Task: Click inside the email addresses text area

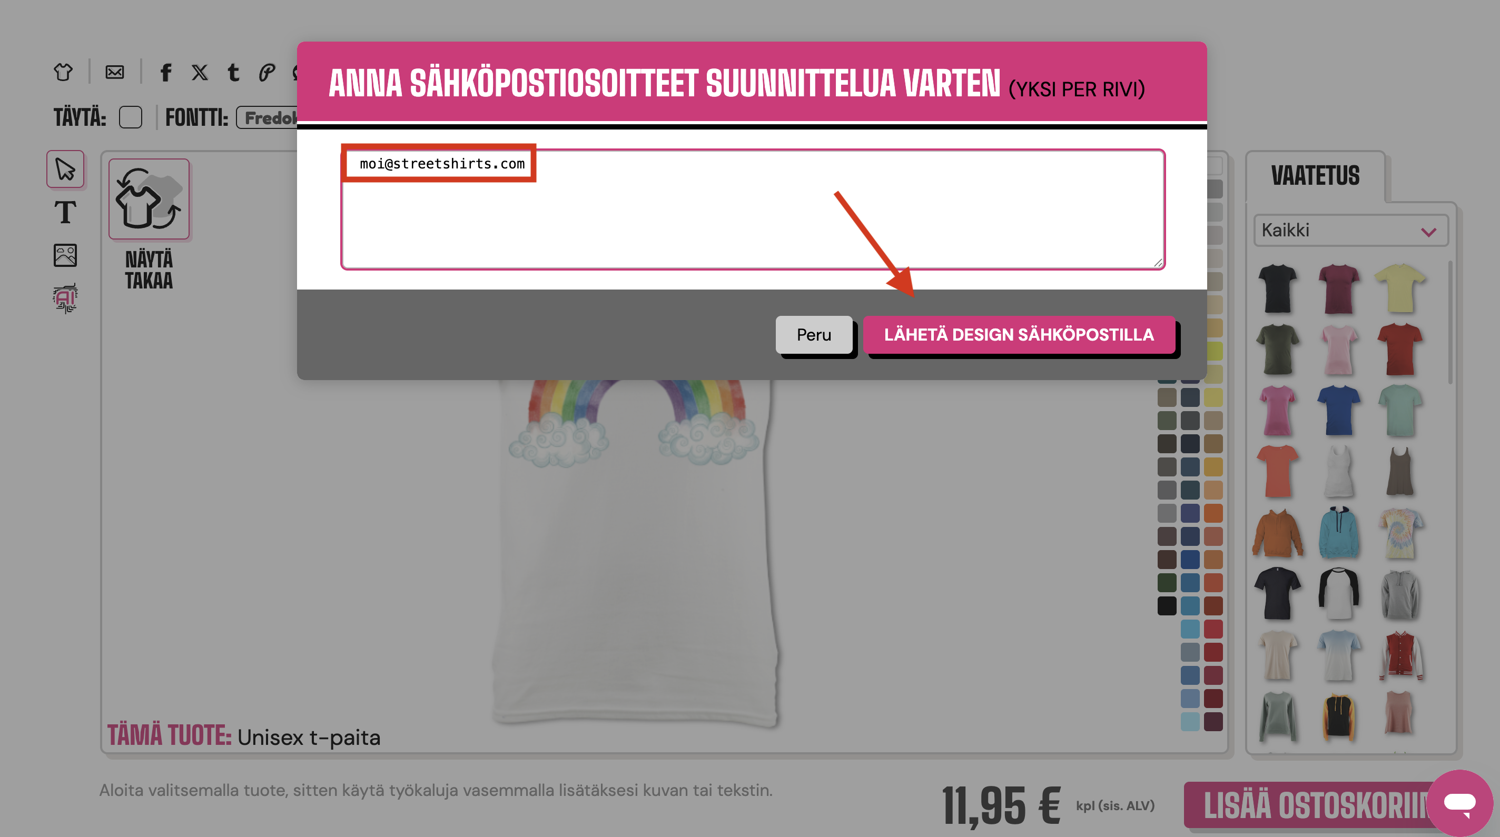Action: [x=752, y=210]
